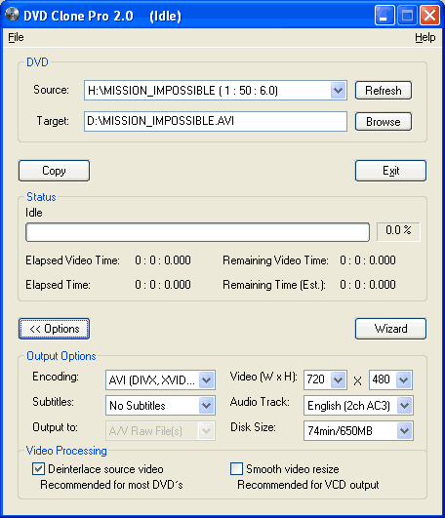Click the Elapsed Video Time value
Viewport: 445px width, 518px height.
tap(163, 260)
